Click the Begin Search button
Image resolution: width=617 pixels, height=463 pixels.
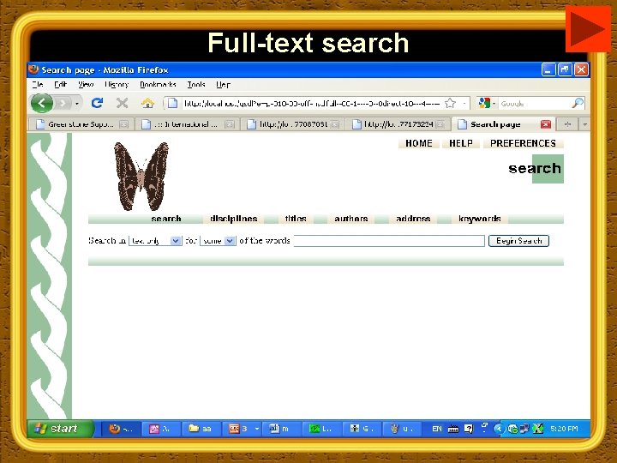[x=518, y=241]
